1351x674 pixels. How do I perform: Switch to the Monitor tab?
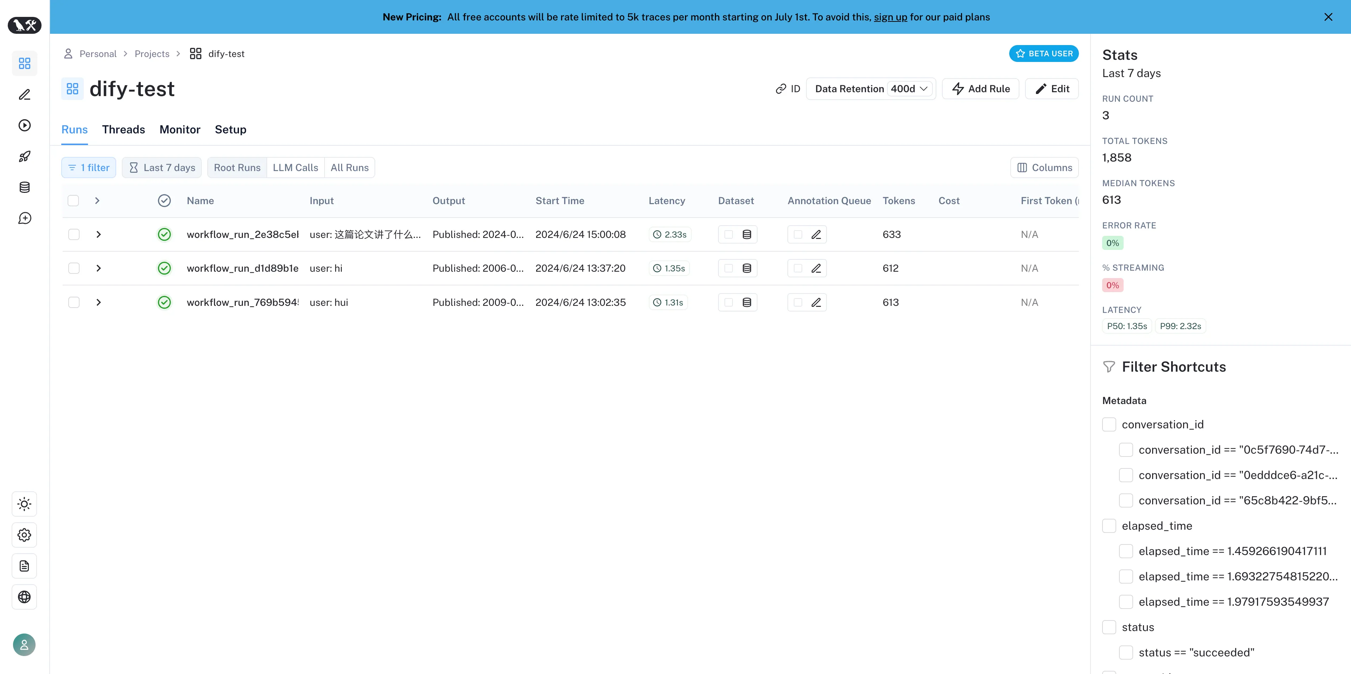point(180,130)
